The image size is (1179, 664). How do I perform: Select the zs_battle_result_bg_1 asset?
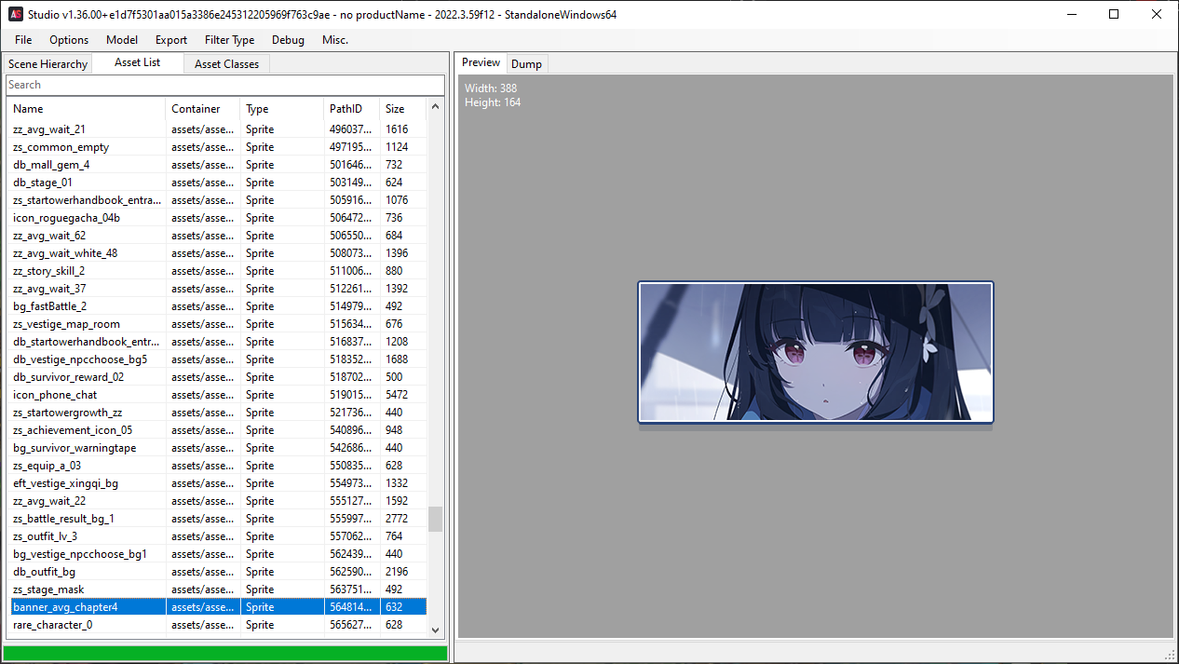(x=217, y=519)
